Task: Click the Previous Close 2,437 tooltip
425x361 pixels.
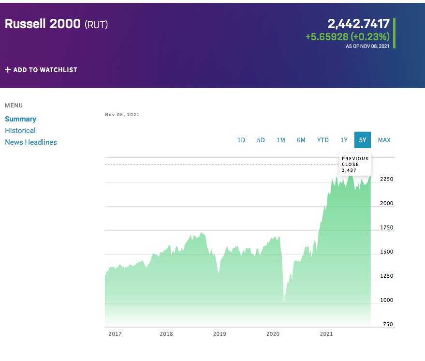Action: [x=355, y=165]
